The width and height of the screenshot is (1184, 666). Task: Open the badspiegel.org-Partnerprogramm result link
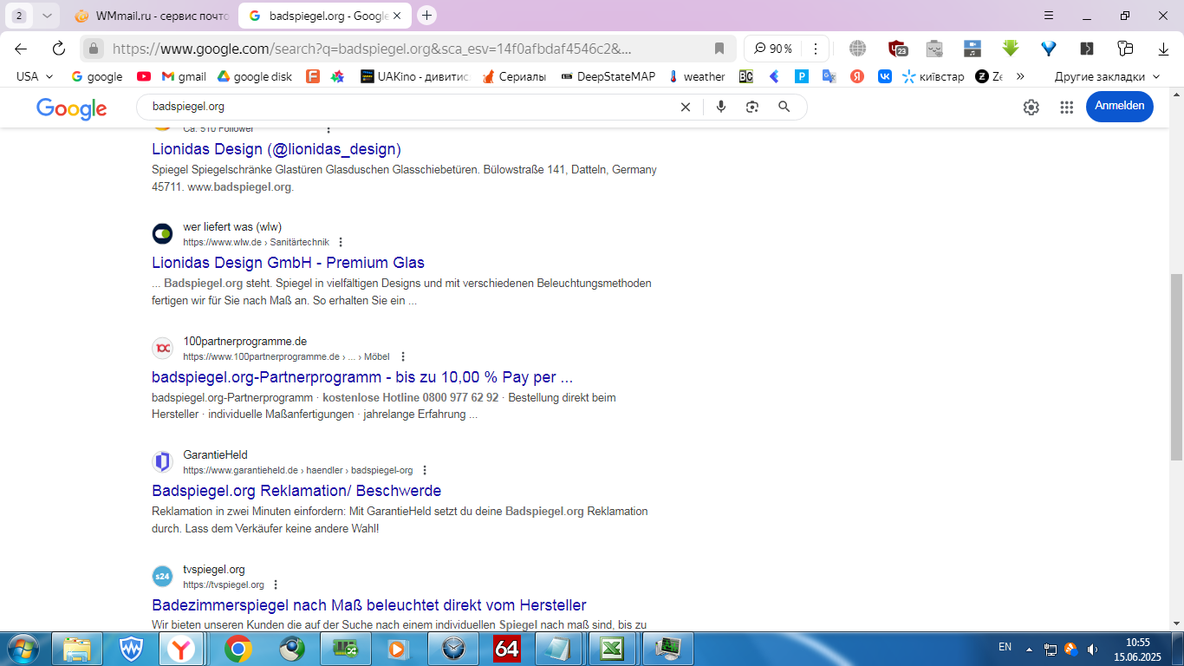(x=362, y=377)
